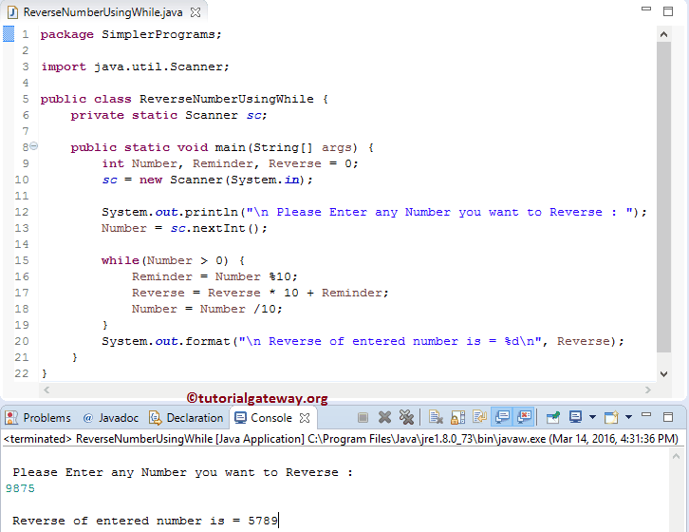The width and height of the screenshot is (689, 532).
Task: Click console output 'Reverse of entered number is = 5789'
Action: (145, 521)
